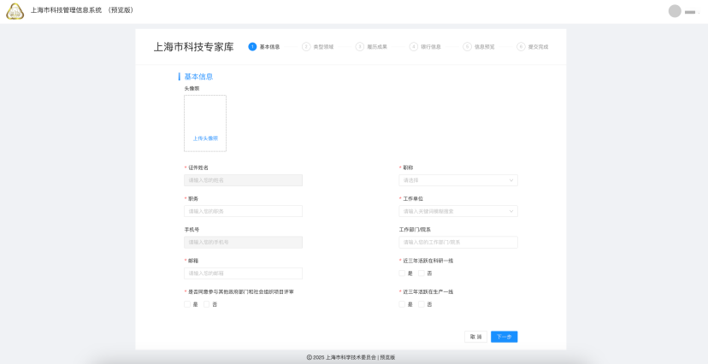
Task: Click the arrow on the 职称 select box
Action: coord(511,180)
